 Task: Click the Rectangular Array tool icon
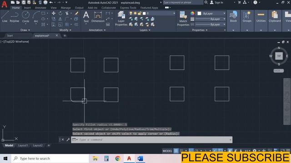coord(67,24)
